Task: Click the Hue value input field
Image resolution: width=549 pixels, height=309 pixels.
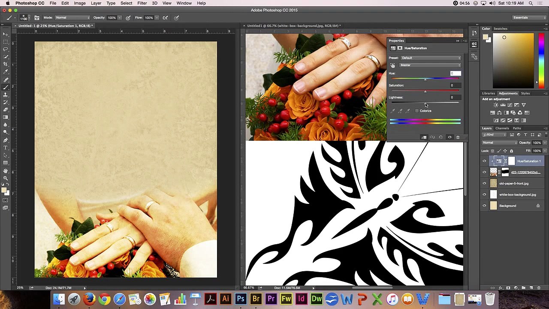Action: (455, 73)
